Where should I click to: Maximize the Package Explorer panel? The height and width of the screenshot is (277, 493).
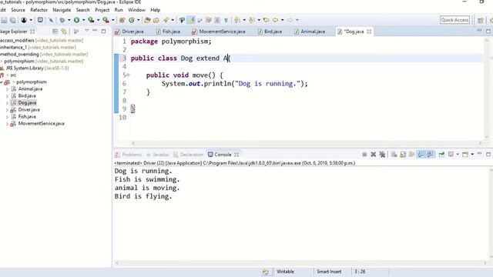click(x=104, y=31)
